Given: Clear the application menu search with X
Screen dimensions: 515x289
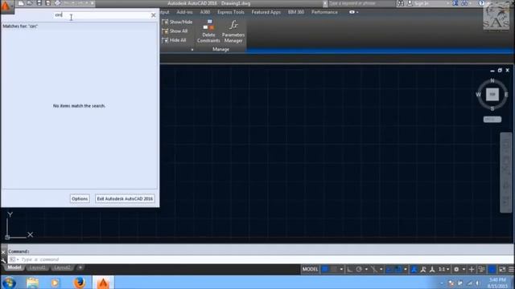Looking at the screenshot, I should pyautogui.click(x=154, y=15).
